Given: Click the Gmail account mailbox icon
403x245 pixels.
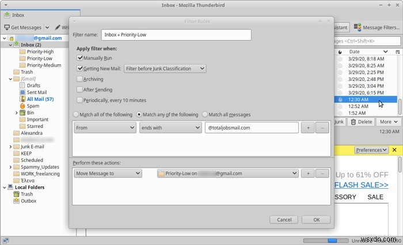Looking at the screenshot, I should [11, 38].
